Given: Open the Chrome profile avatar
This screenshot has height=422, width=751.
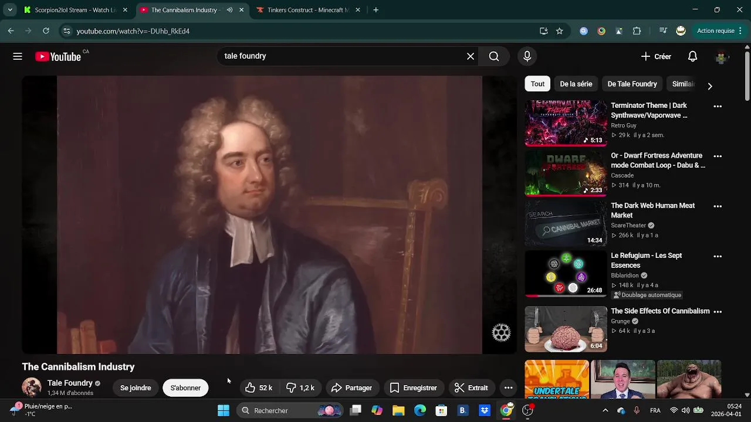Looking at the screenshot, I should [x=681, y=31].
